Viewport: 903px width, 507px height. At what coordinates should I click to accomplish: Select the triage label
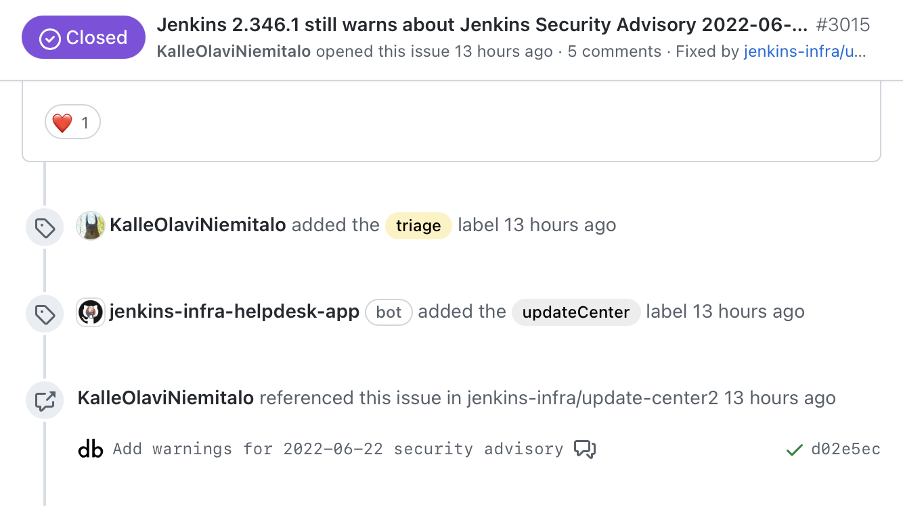pos(418,226)
